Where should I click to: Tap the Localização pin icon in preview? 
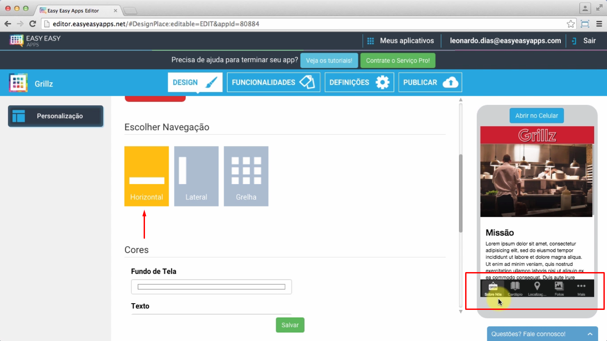pyautogui.click(x=537, y=288)
